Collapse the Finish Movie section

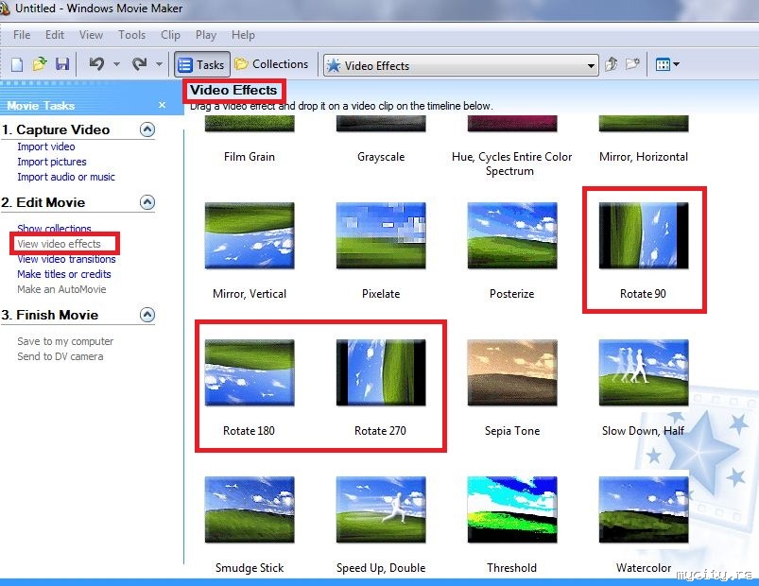pos(147,315)
